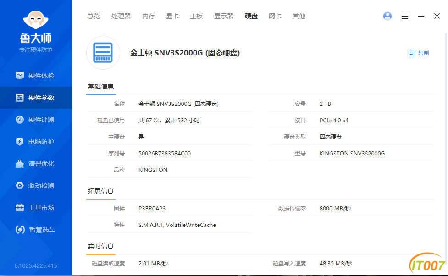Click the 拓展信息 section header
The height and width of the screenshot is (276, 448).
click(x=101, y=192)
